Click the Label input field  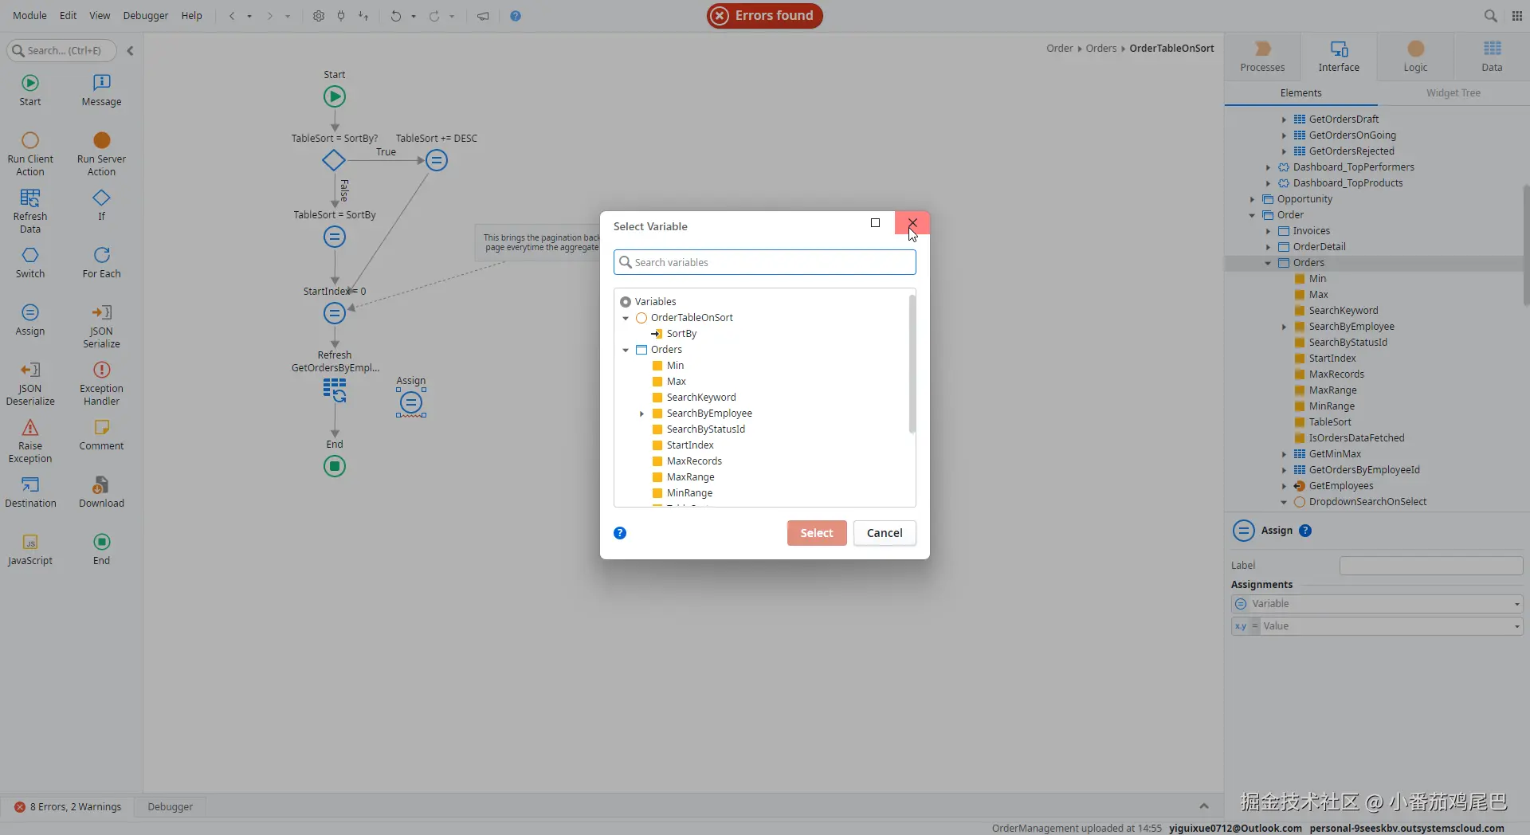click(x=1431, y=566)
